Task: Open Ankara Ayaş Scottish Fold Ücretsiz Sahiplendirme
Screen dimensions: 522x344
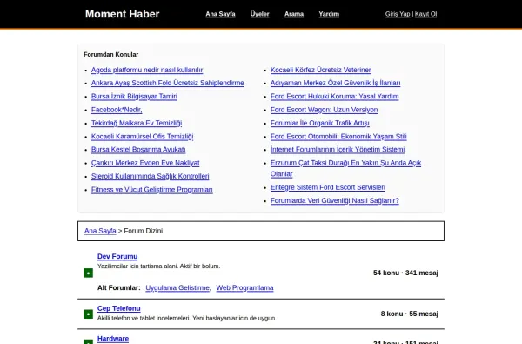Action: click(168, 83)
